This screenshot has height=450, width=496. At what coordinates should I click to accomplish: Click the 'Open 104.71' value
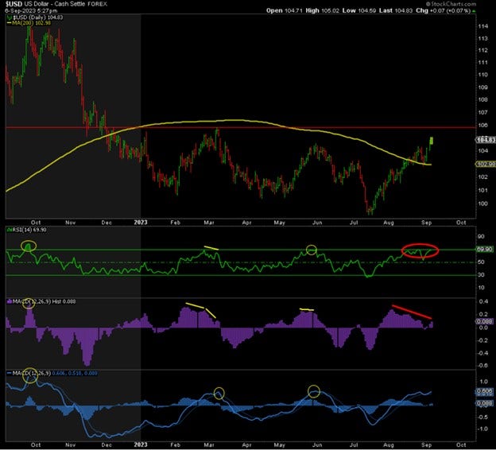[x=285, y=10]
